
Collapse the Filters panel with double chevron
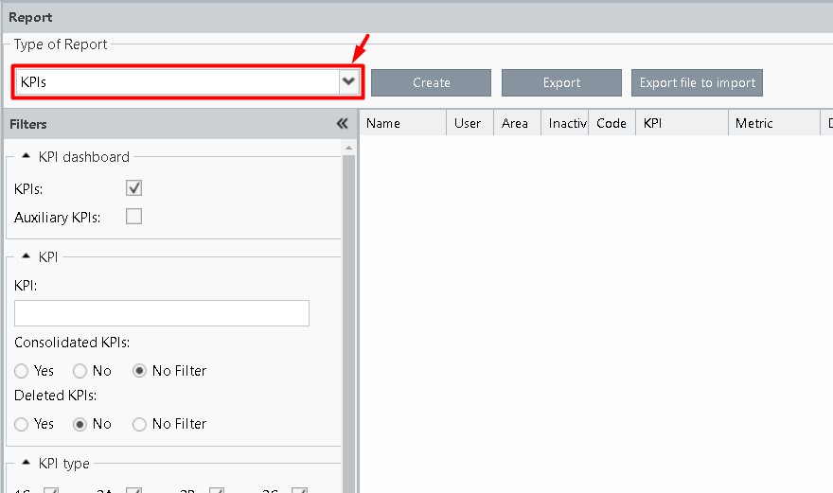(x=343, y=124)
